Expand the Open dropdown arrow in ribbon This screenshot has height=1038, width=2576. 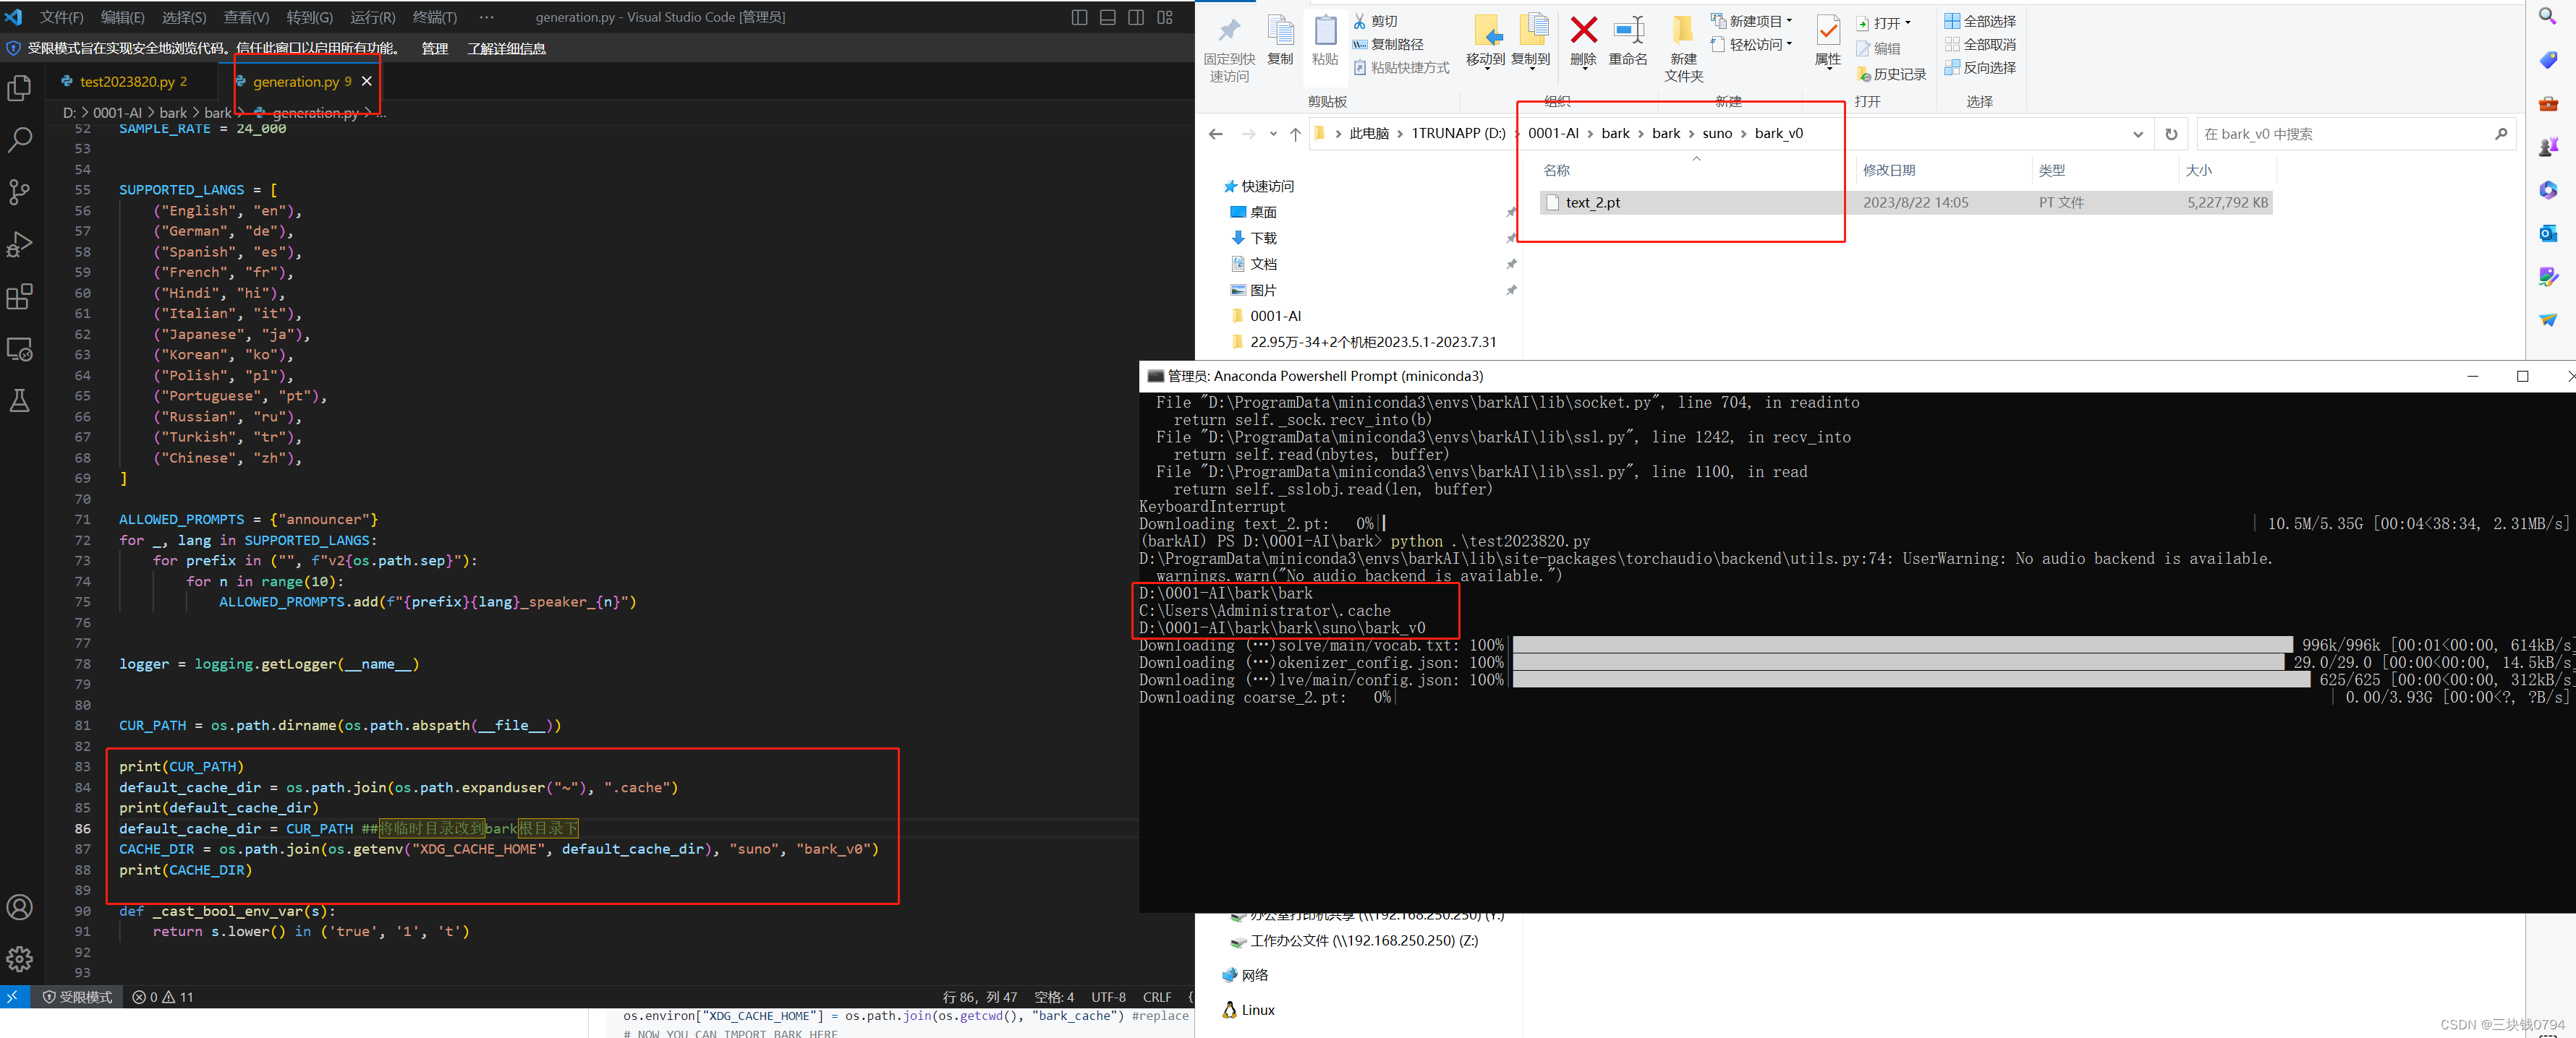(x=1908, y=23)
